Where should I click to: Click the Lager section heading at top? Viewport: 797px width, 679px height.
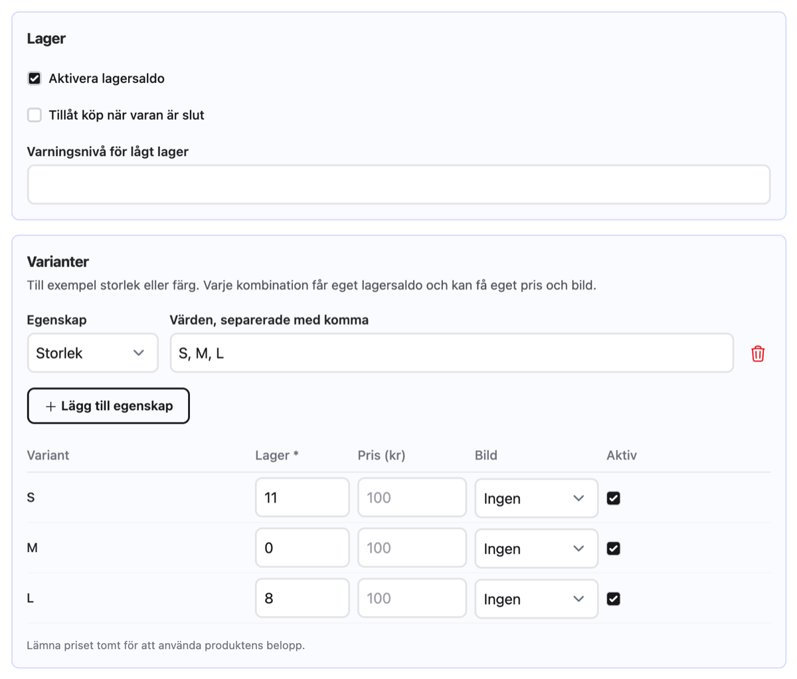[46, 39]
